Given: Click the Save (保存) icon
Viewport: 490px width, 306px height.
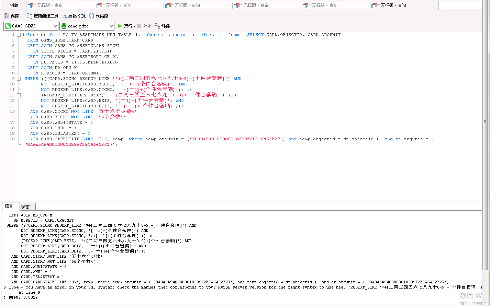Looking at the screenshot, I should click(x=7, y=16).
